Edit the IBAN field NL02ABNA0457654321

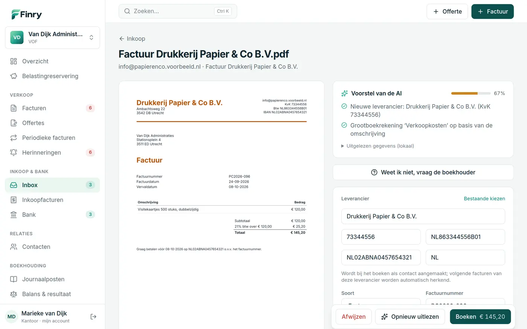point(381,258)
